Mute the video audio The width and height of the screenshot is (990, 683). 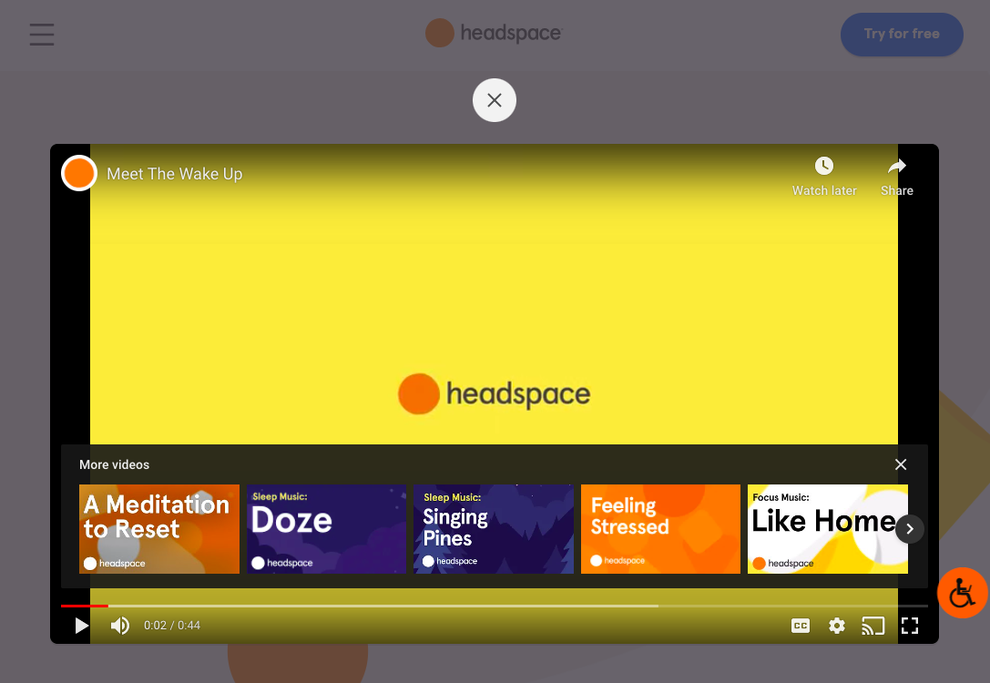(x=120, y=626)
